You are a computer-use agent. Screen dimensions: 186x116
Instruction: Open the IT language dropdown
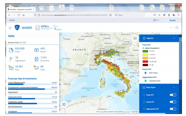pyautogui.click(x=156, y=20)
